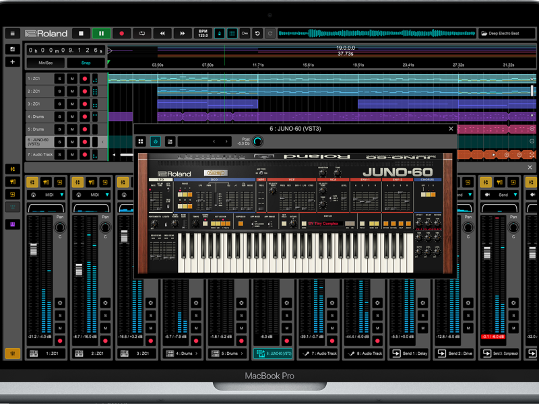Viewport: 539px width, 404px height.
Task: Go to the next preset in JUNO-60 window
Action: click(226, 141)
